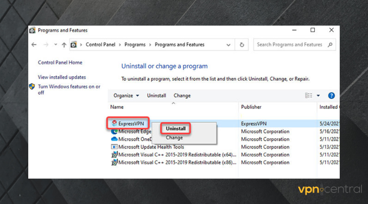Click the change view icon
This screenshot has height=204, width=368.
pos(309,95)
